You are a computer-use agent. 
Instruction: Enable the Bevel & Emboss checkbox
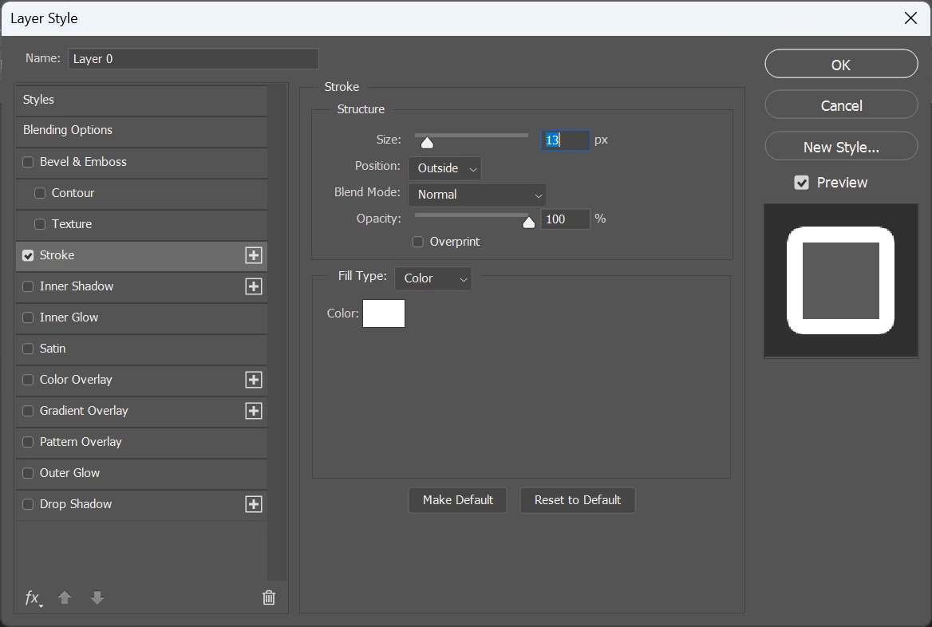pyautogui.click(x=28, y=162)
